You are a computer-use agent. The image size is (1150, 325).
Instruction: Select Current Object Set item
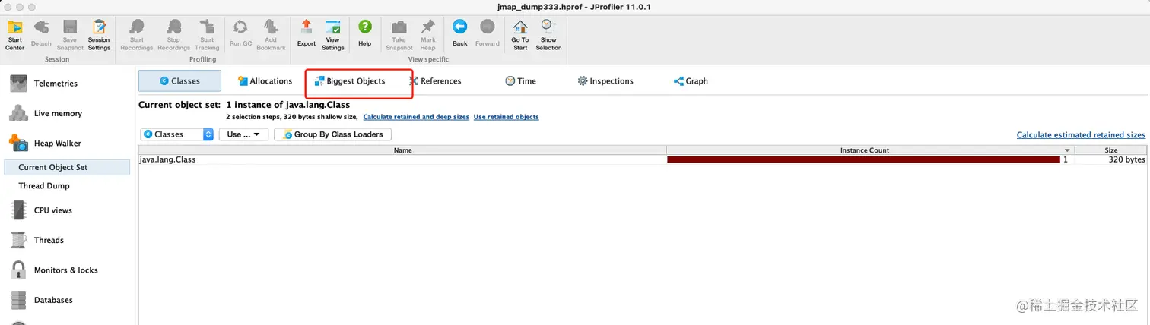[x=68, y=167]
